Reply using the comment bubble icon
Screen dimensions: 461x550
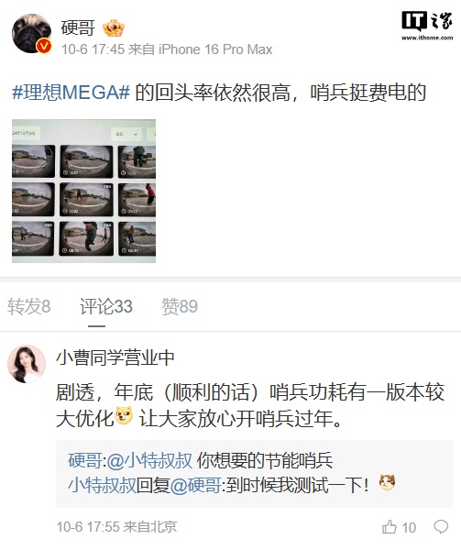(441, 527)
